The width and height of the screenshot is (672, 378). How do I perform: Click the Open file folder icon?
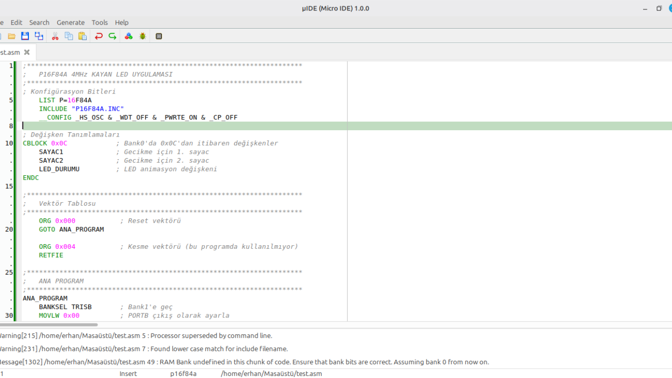click(12, 36)
